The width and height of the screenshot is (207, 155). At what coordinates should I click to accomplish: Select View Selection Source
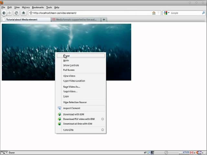(81, 102)
